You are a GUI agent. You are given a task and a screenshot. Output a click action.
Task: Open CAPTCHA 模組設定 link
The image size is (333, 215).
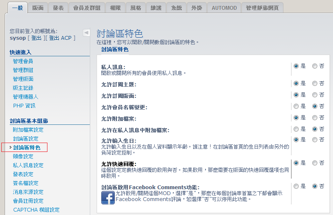(36, 210)
